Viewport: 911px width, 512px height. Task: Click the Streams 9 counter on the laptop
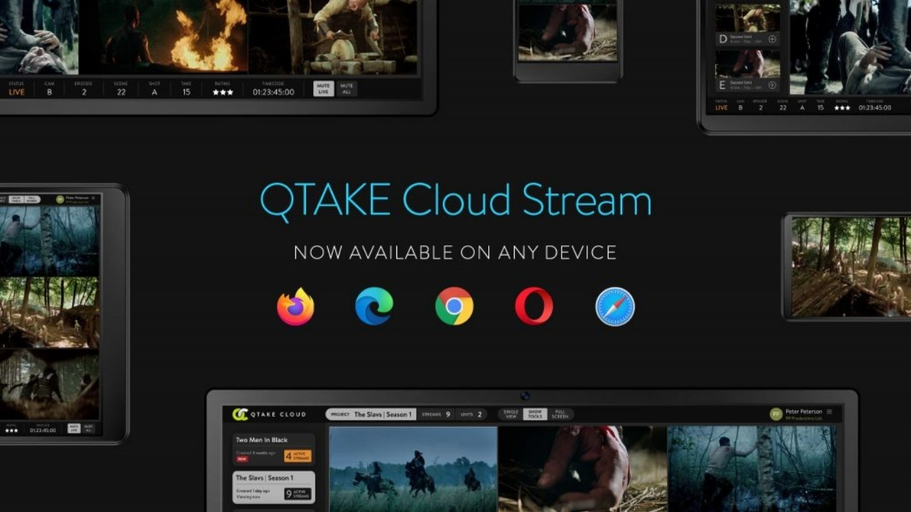tap(436, 414)
